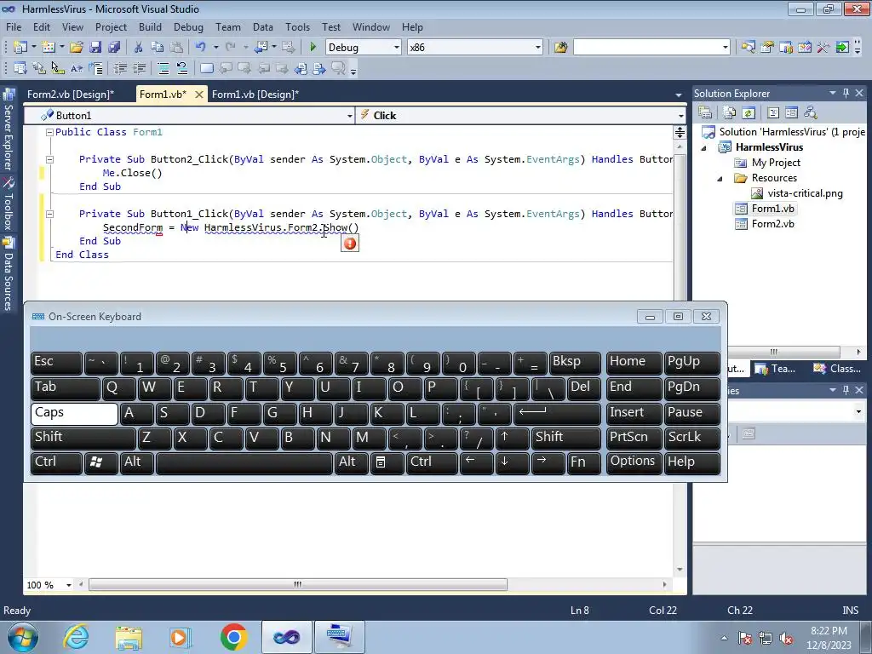This screenshot has height=654, width=872.
Task: Click the Save All toolbar icon
Action: 114,48
